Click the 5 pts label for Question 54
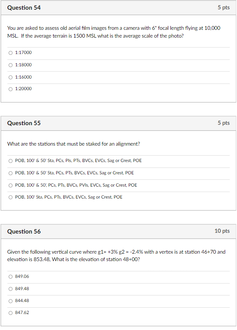This screenshot has width=237, height=330. [x=224, y=7]
